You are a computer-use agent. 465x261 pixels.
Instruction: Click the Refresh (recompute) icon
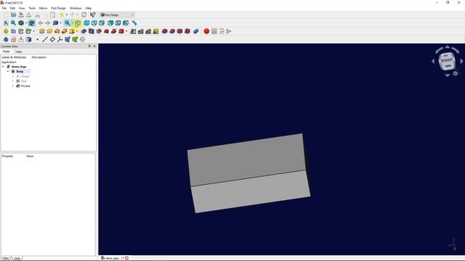(84, 14)
